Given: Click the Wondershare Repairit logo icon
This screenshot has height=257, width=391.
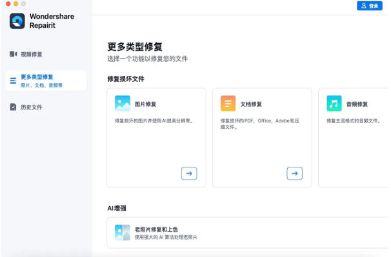Looking at the screenshot, I should pyautogui.click(x=17, y=21).
